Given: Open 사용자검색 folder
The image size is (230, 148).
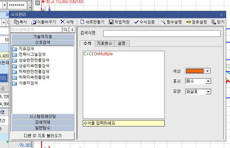Looking at the screenshot, I should click(25, 83).
